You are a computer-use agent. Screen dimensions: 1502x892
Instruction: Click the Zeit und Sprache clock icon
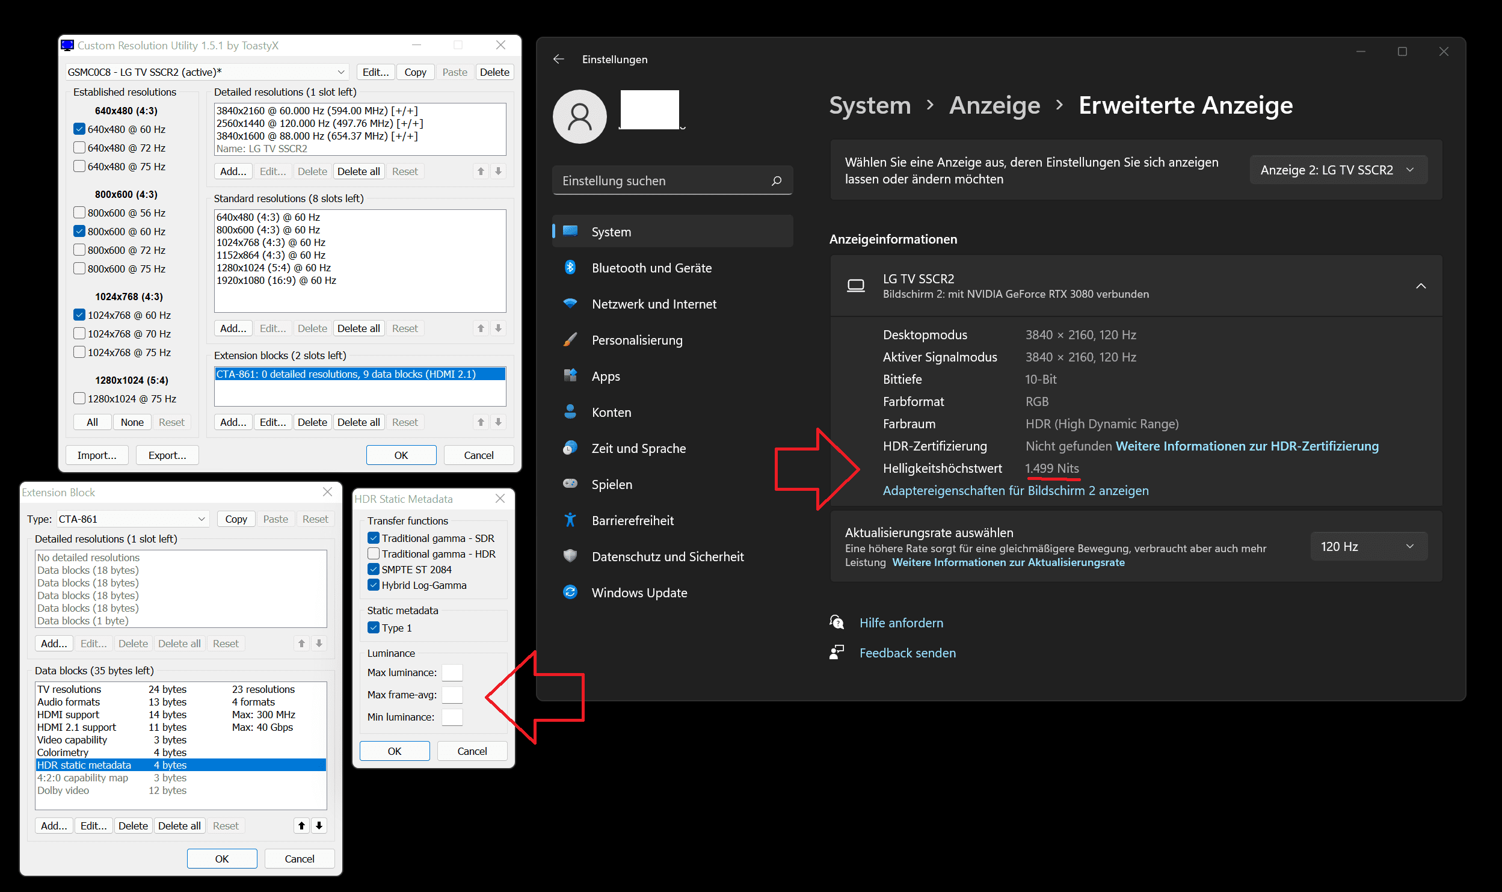point(570,448)
